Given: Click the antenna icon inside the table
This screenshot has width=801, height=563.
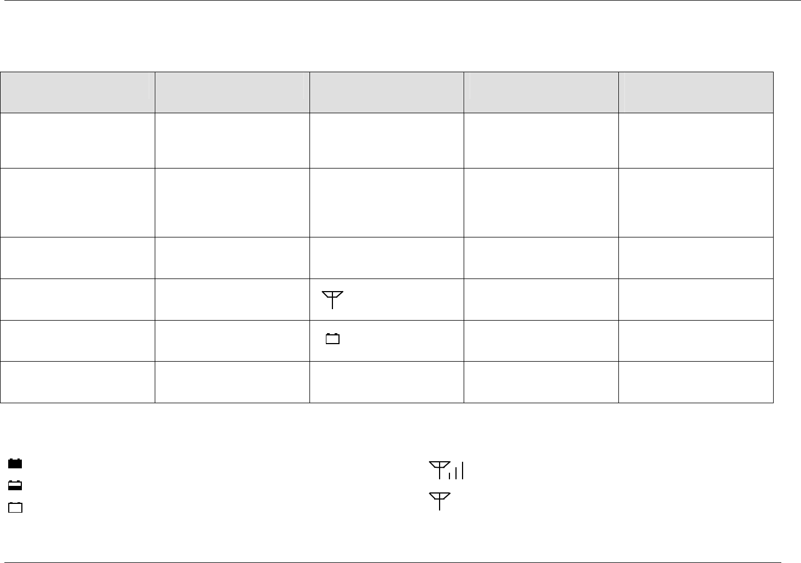Looking at the screenshot, I should 332,300.
